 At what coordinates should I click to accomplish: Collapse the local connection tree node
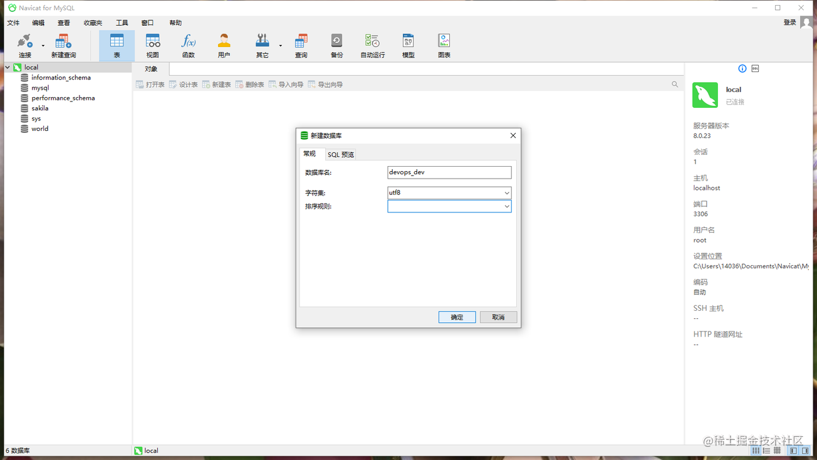8,67
